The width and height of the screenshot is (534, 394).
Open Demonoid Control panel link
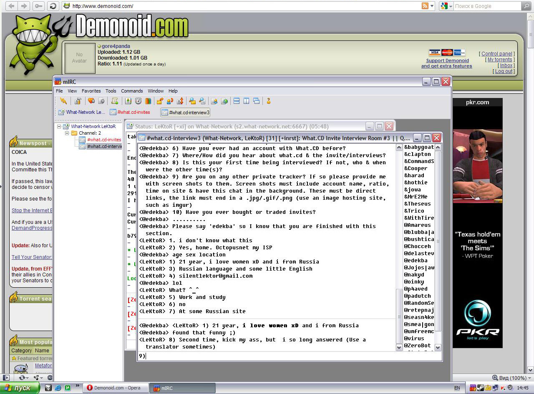[497, 54]
